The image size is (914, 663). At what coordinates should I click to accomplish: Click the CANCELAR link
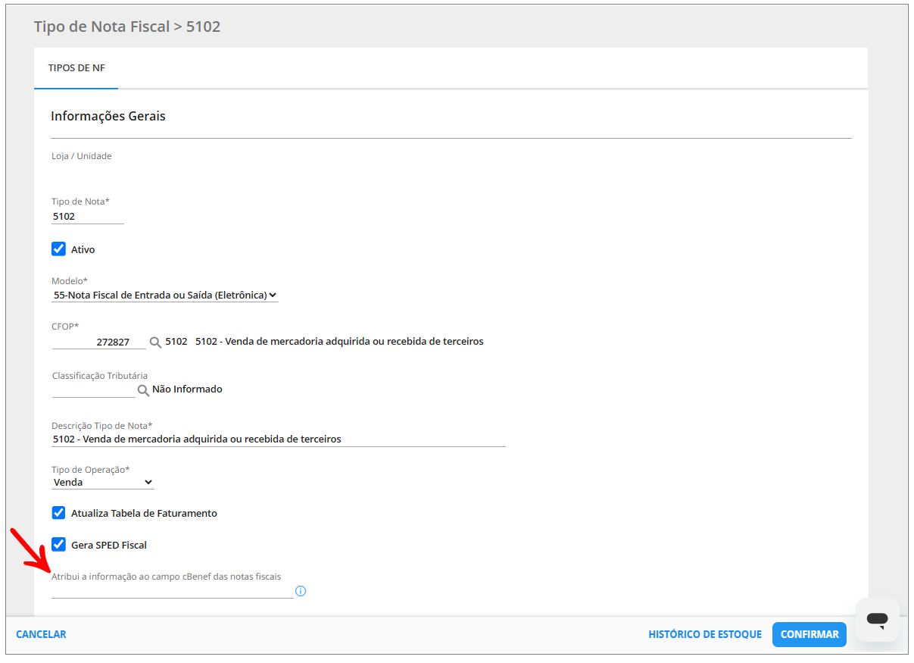coord(41,634)
